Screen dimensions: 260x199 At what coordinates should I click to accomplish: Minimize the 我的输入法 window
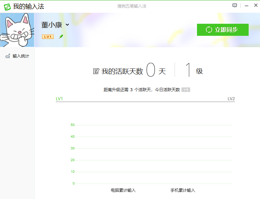246,6
